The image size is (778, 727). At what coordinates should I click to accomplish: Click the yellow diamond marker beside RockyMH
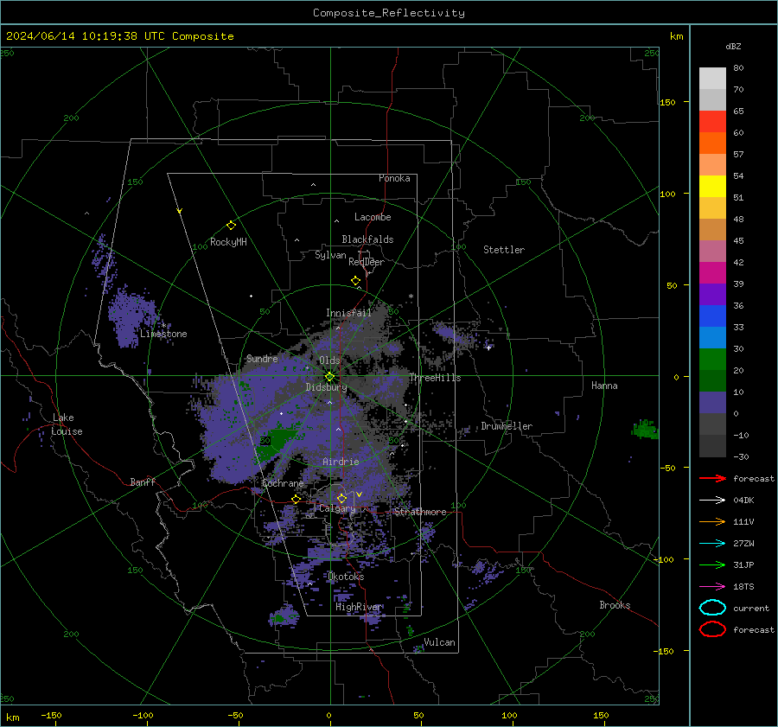[x=231, y=226]
